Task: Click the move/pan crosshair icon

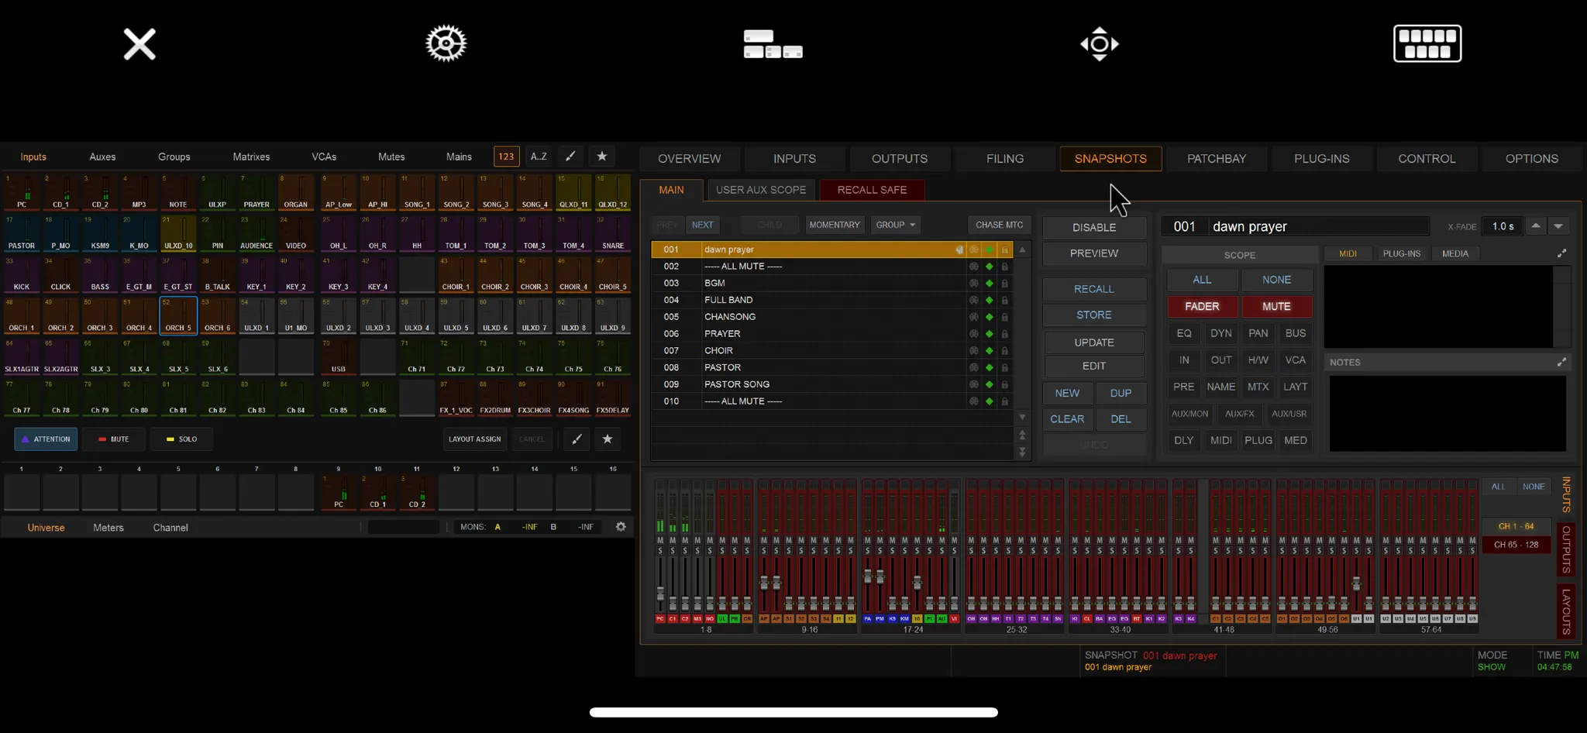Action: pos(1099,43)
